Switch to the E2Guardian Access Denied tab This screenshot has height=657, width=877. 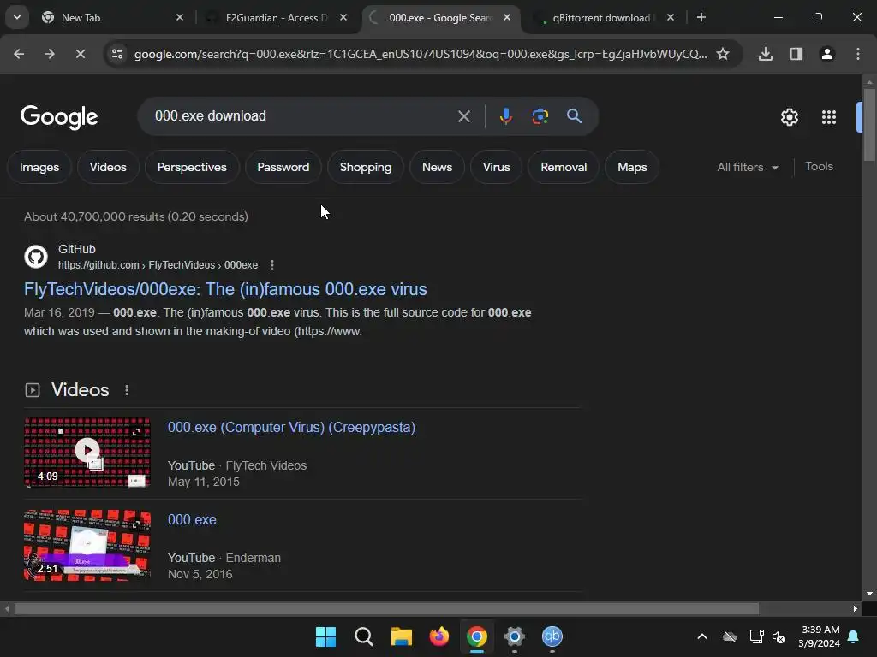coord(276,17)
